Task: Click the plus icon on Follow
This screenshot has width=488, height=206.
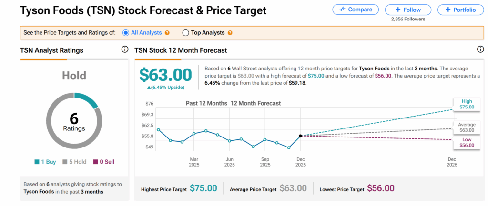Action: 398,10
